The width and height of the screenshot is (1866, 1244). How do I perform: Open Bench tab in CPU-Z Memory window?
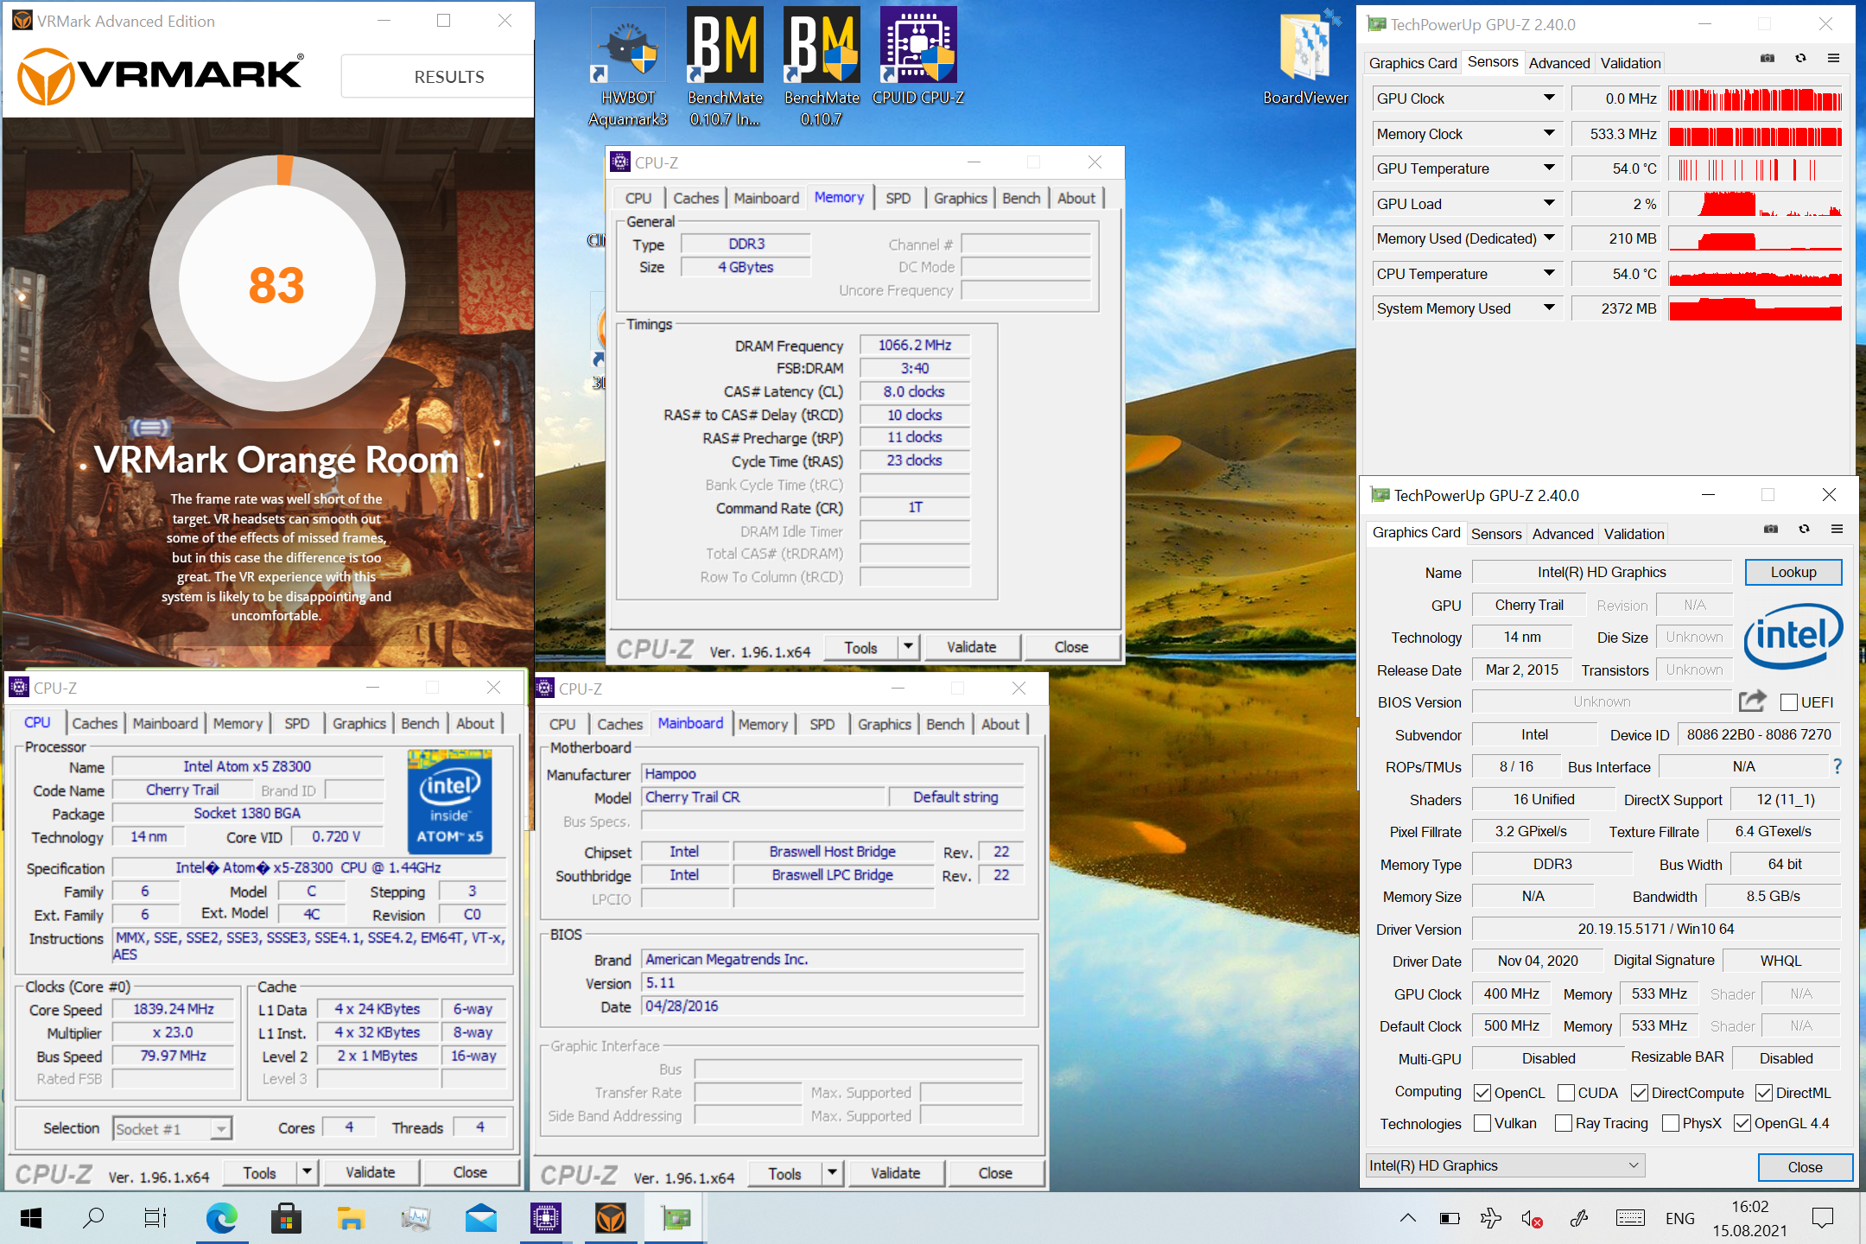(1021, 198)
